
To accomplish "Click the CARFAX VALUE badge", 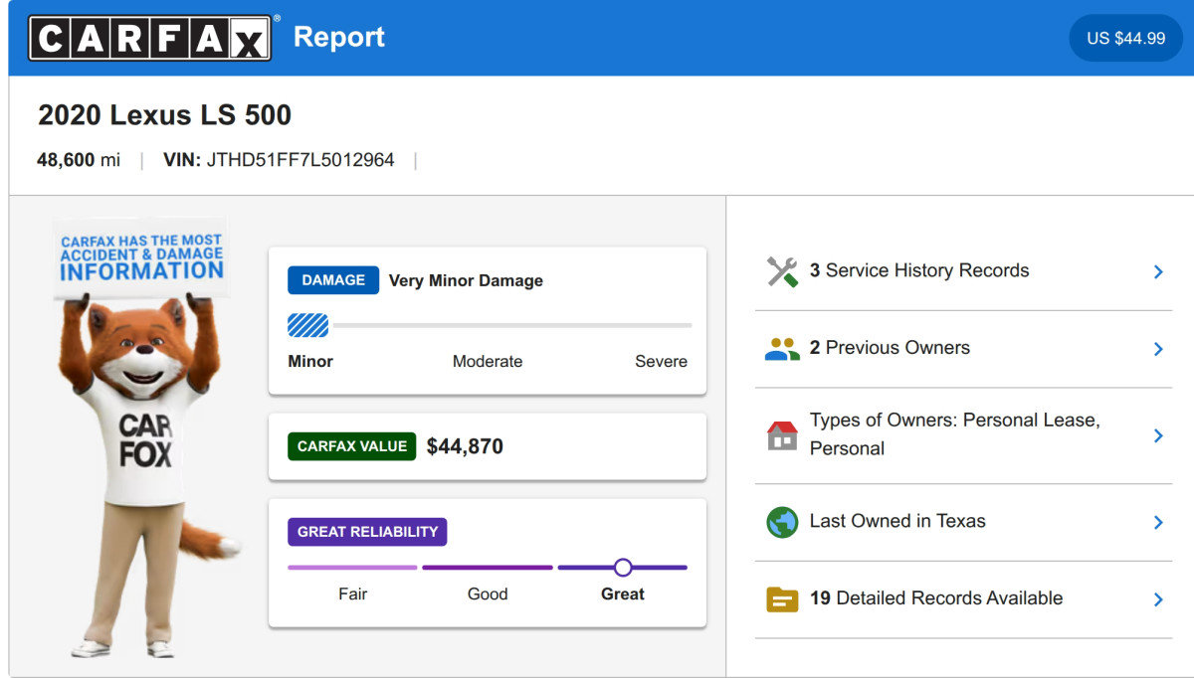I will click(352, 446).
